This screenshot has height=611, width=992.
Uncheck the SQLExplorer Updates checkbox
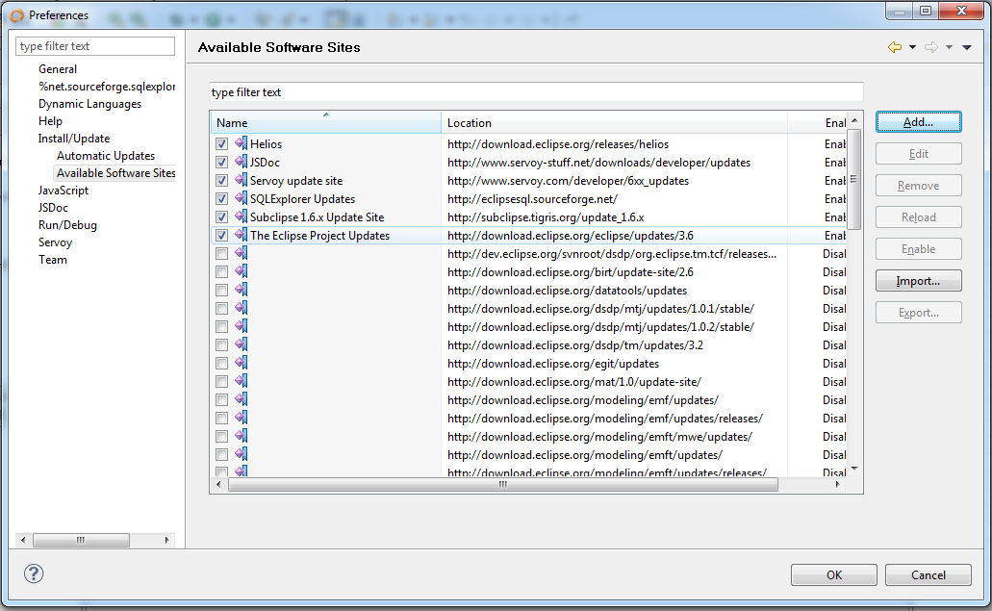221,199
